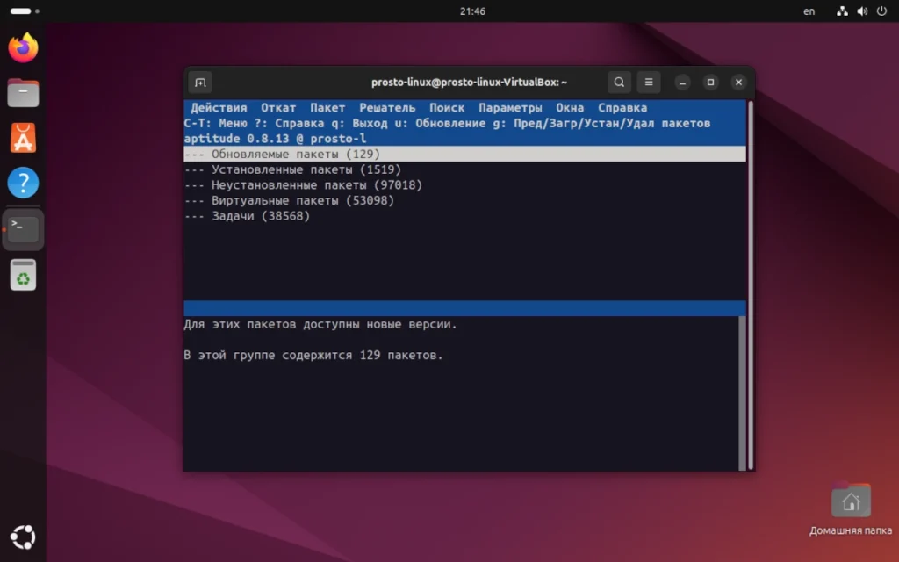This screenshot has height=562, width=899.
Task: Expand the Установленные пакеты (1519) group
Action: (x=465, y=169)
